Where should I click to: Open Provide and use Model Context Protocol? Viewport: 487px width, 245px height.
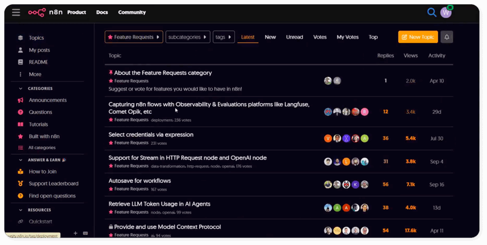pos(167,227)
